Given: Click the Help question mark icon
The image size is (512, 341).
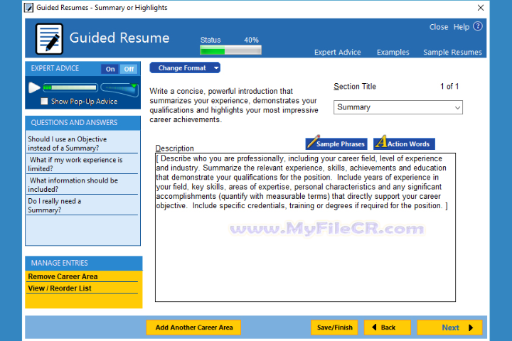Looking at the screenshot, I should tap(477, 26).
